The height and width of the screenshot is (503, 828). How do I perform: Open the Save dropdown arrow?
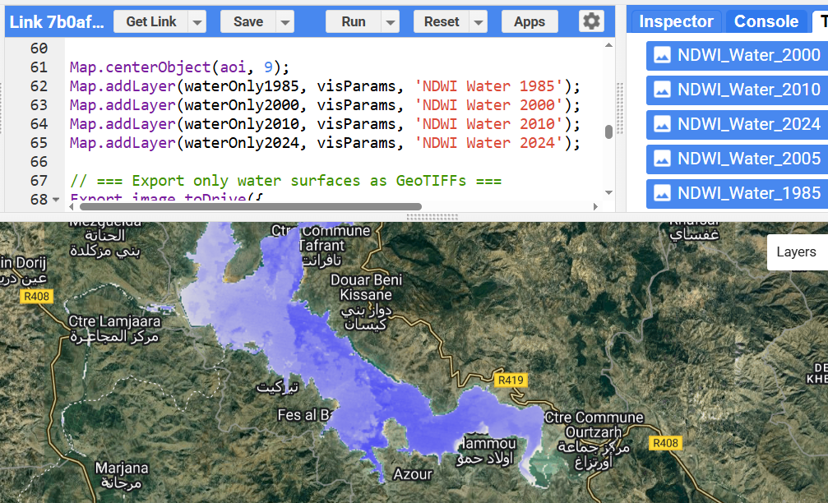[284, 22]
